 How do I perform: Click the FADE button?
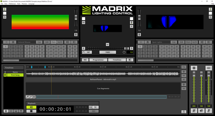pos(107,52)
